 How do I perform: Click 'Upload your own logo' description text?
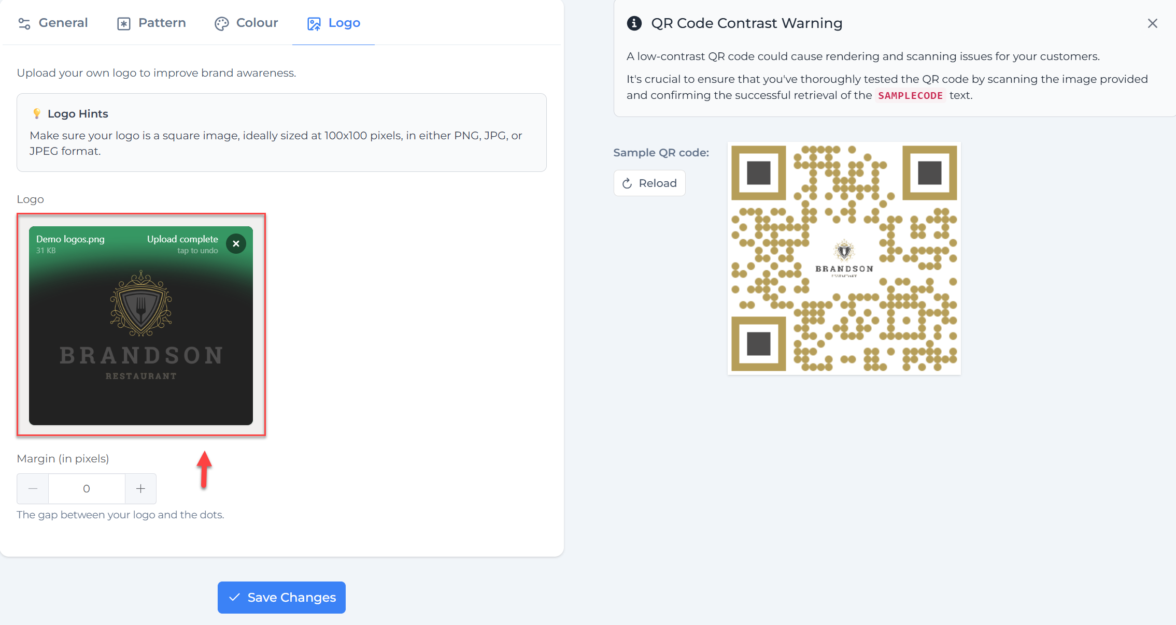pos(157,73)
